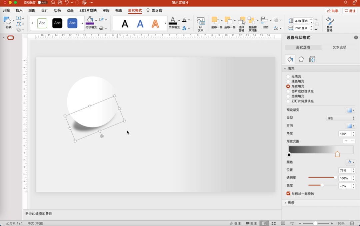Viewport: 360px width, 226px height.
Task: Uncheck 与形状一起旋转 checkbox
Action: 288,194
